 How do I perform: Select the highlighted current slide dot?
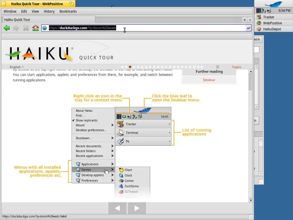[x=130, y=67]
